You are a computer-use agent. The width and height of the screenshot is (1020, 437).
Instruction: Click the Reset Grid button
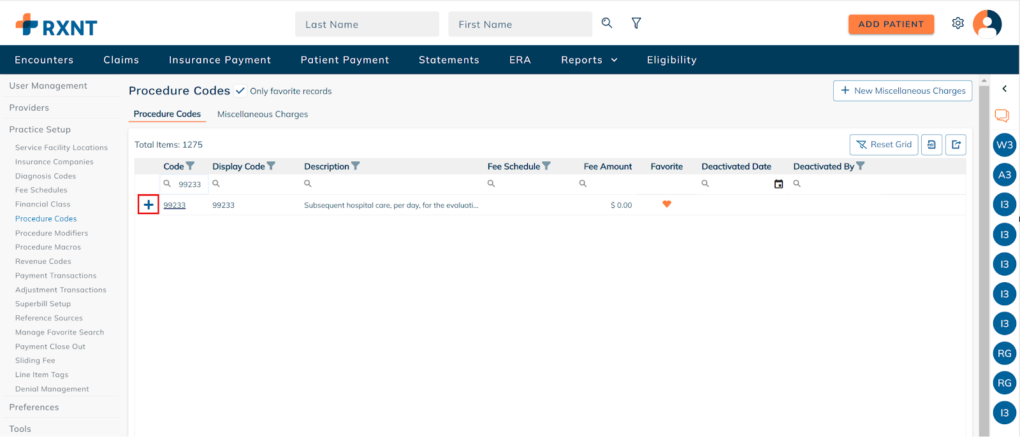click(x=884, y=145)
